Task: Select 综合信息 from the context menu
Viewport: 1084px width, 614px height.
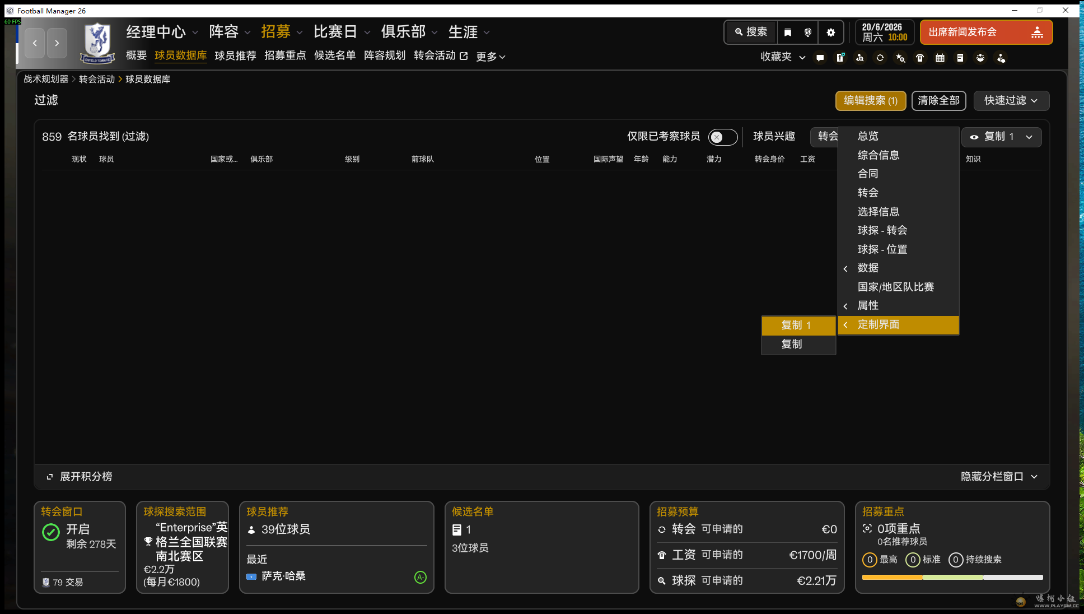Action: click(x=879, y=155)
